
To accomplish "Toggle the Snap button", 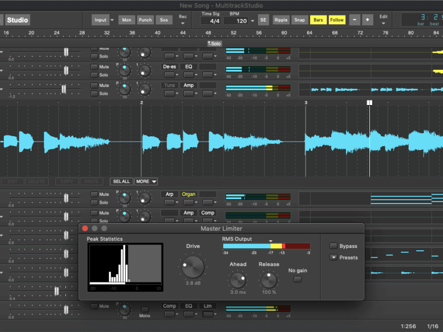I will tap(300, 20).
